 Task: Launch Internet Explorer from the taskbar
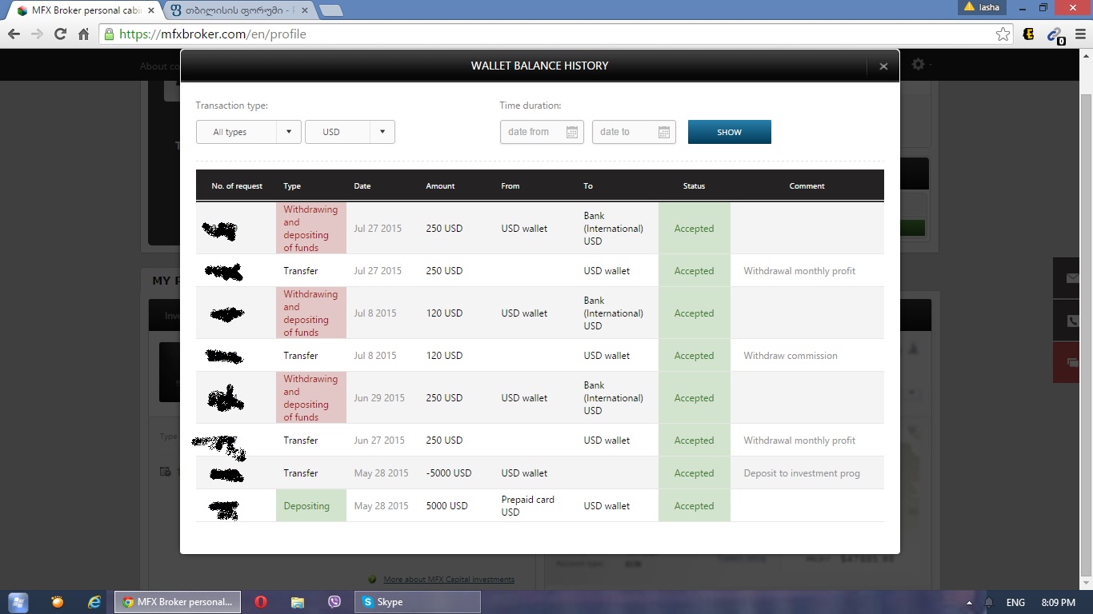[x=94, y=602]
